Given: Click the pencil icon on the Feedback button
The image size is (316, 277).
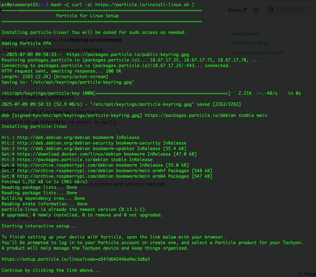Looking at the screenshot, I should tap(300, 274).
